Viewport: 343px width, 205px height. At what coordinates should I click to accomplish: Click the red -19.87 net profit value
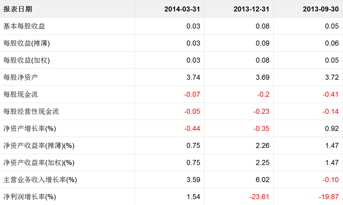pos(329,197)
